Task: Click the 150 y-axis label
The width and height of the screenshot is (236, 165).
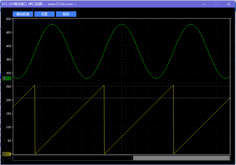Action: pyautogui.click(x=8, y=114)
